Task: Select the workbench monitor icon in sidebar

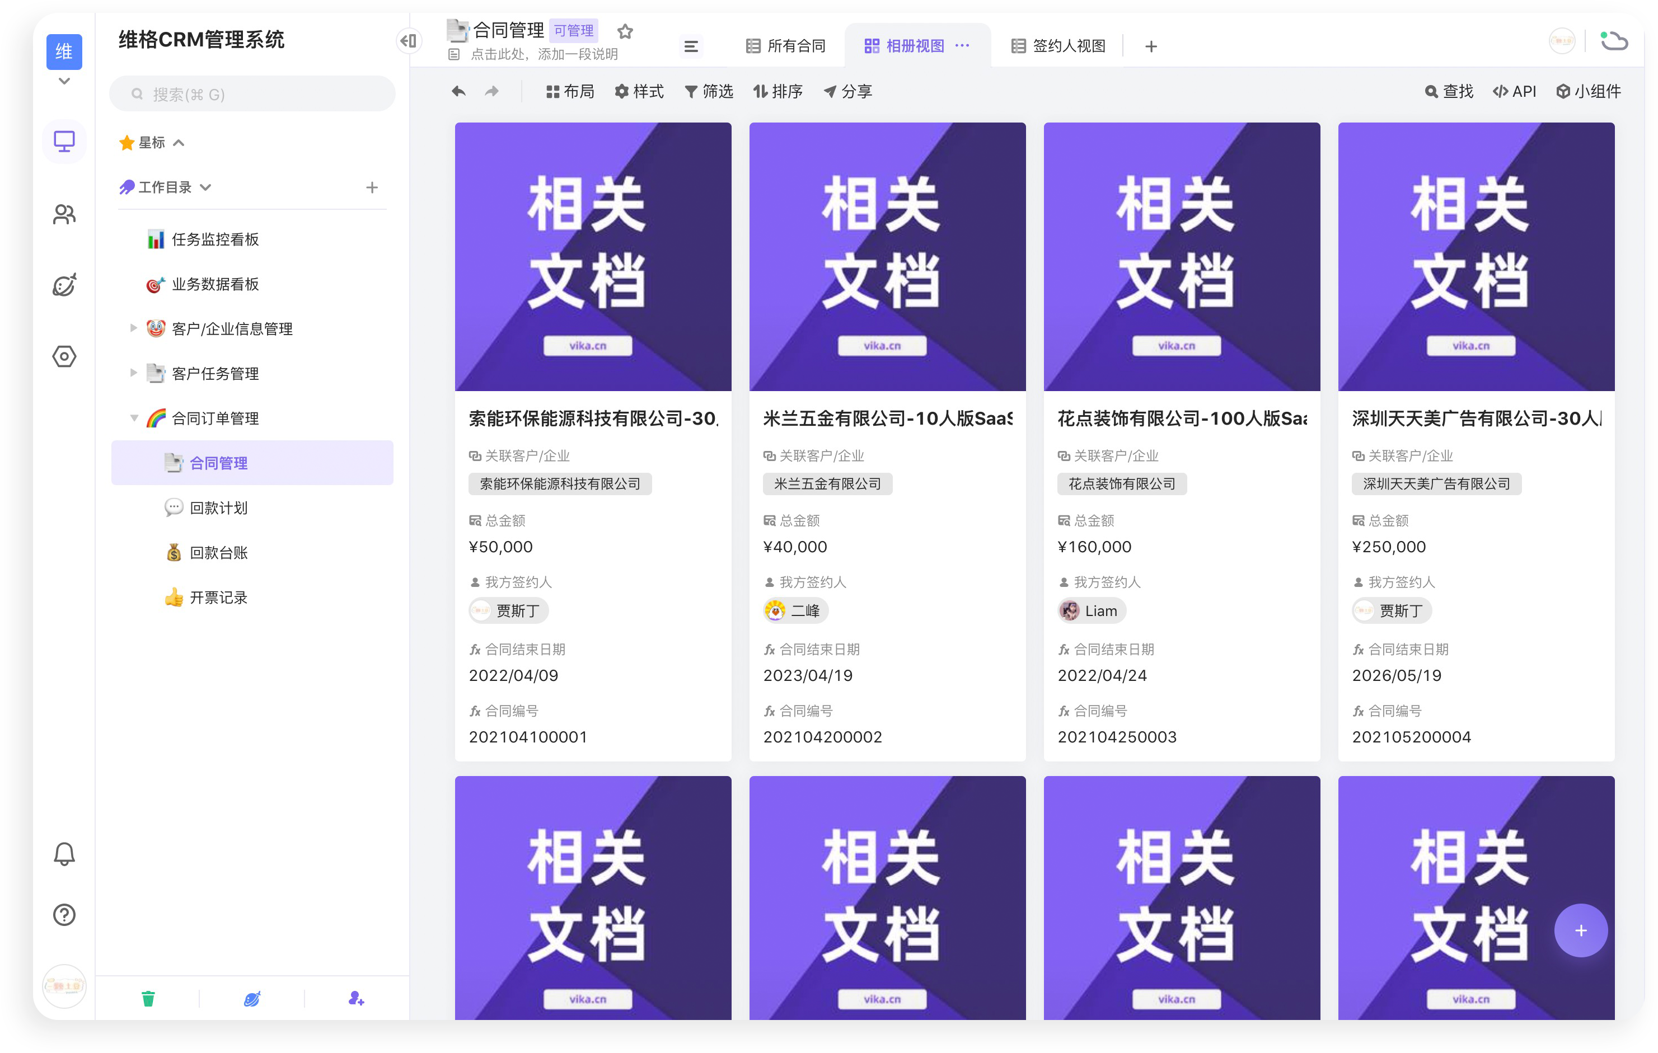Action: pyautogui.click(x=64, y=141)
